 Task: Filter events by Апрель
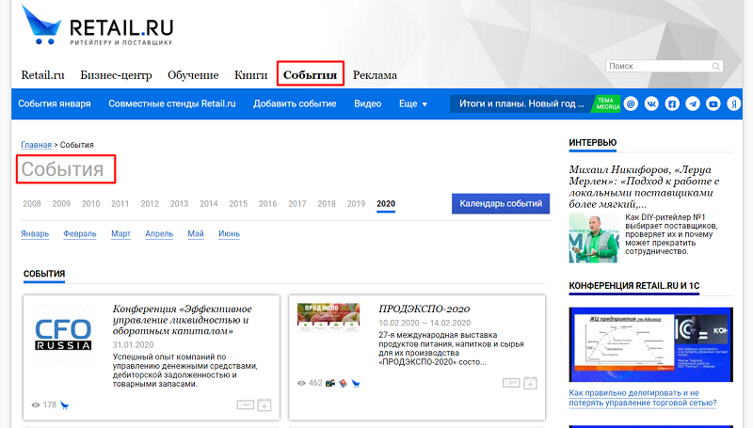(x=159, y=233)
